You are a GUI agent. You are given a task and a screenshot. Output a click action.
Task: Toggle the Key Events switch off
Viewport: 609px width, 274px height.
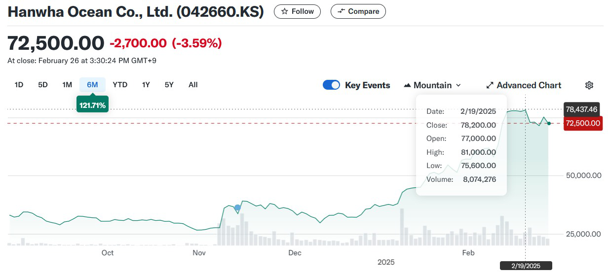pos(331,85)
